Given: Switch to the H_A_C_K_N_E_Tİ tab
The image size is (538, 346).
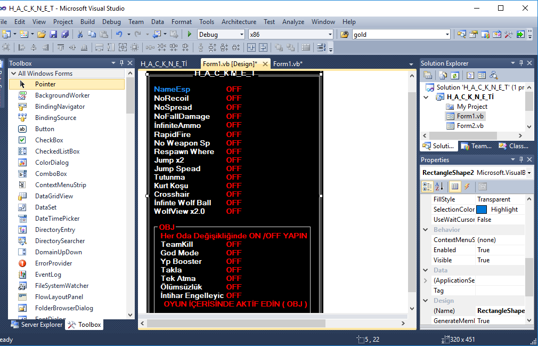Looking at the screenshot, I should 164,63.
